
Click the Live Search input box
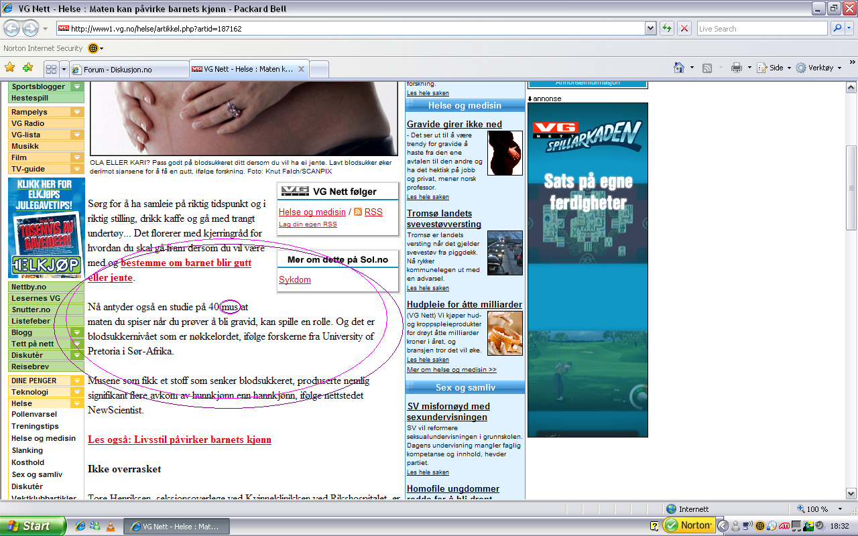(763, 29)
